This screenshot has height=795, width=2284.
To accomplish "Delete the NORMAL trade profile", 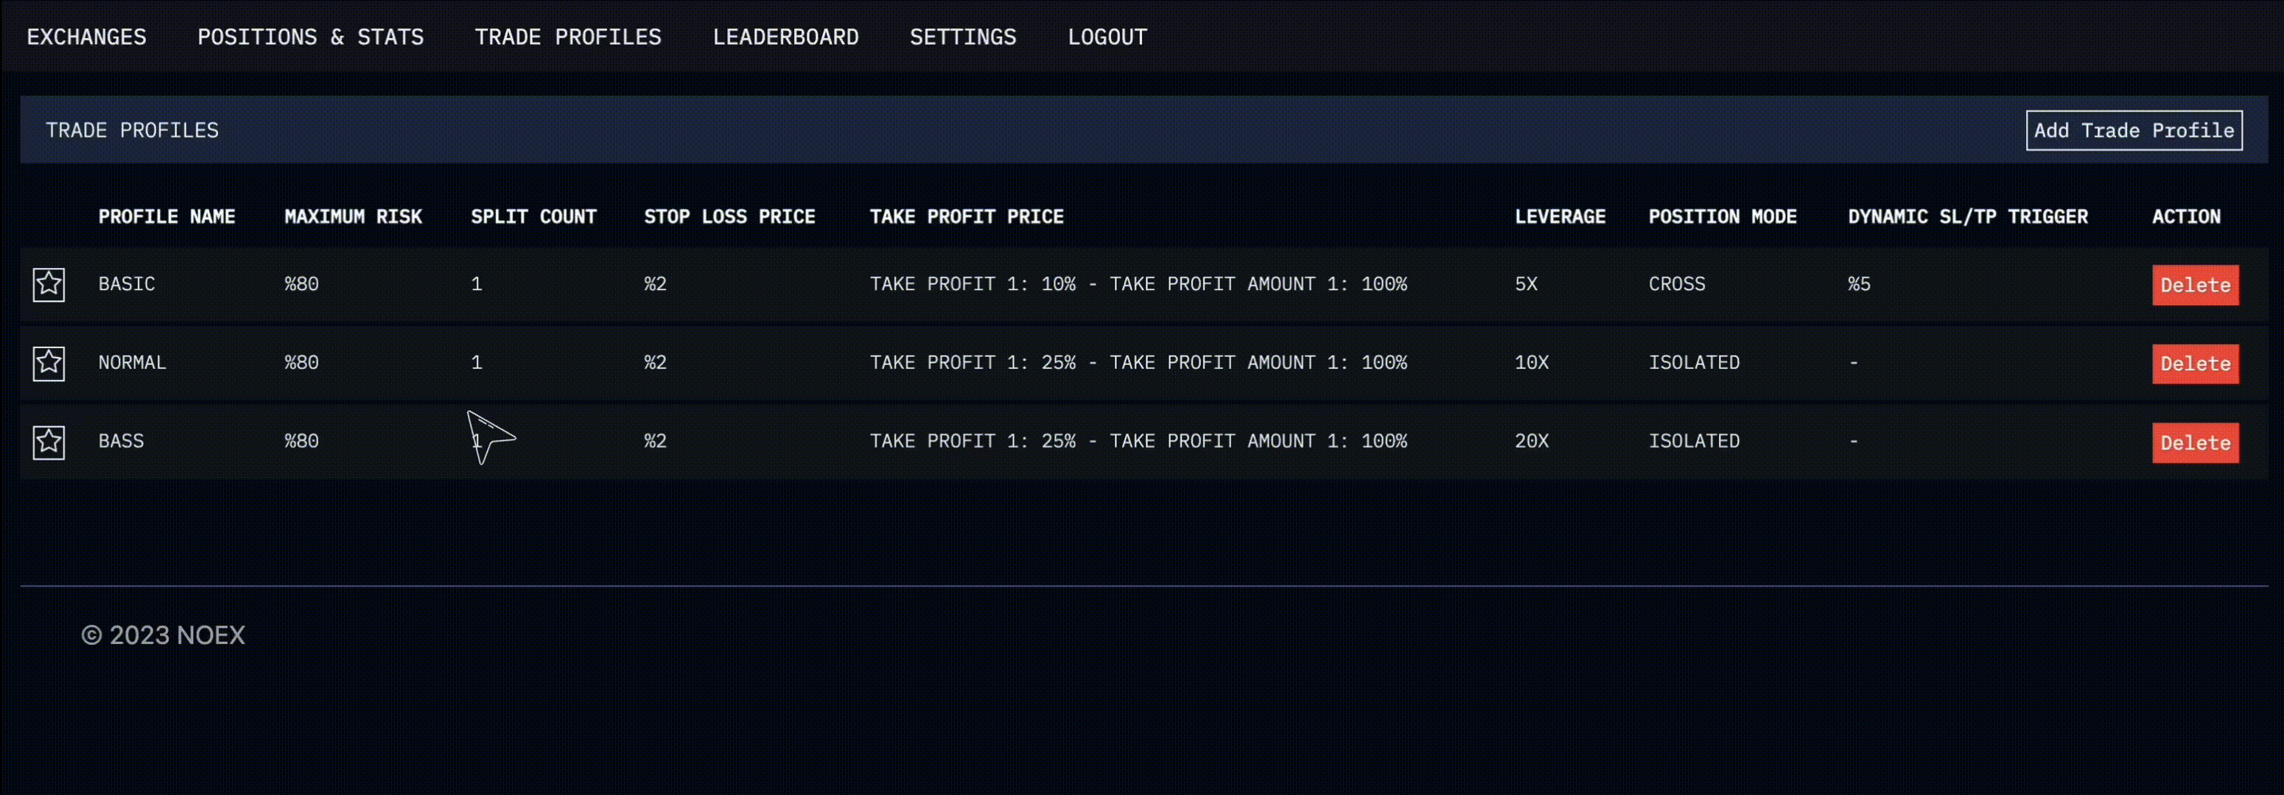I will [x=2196, y=364].
